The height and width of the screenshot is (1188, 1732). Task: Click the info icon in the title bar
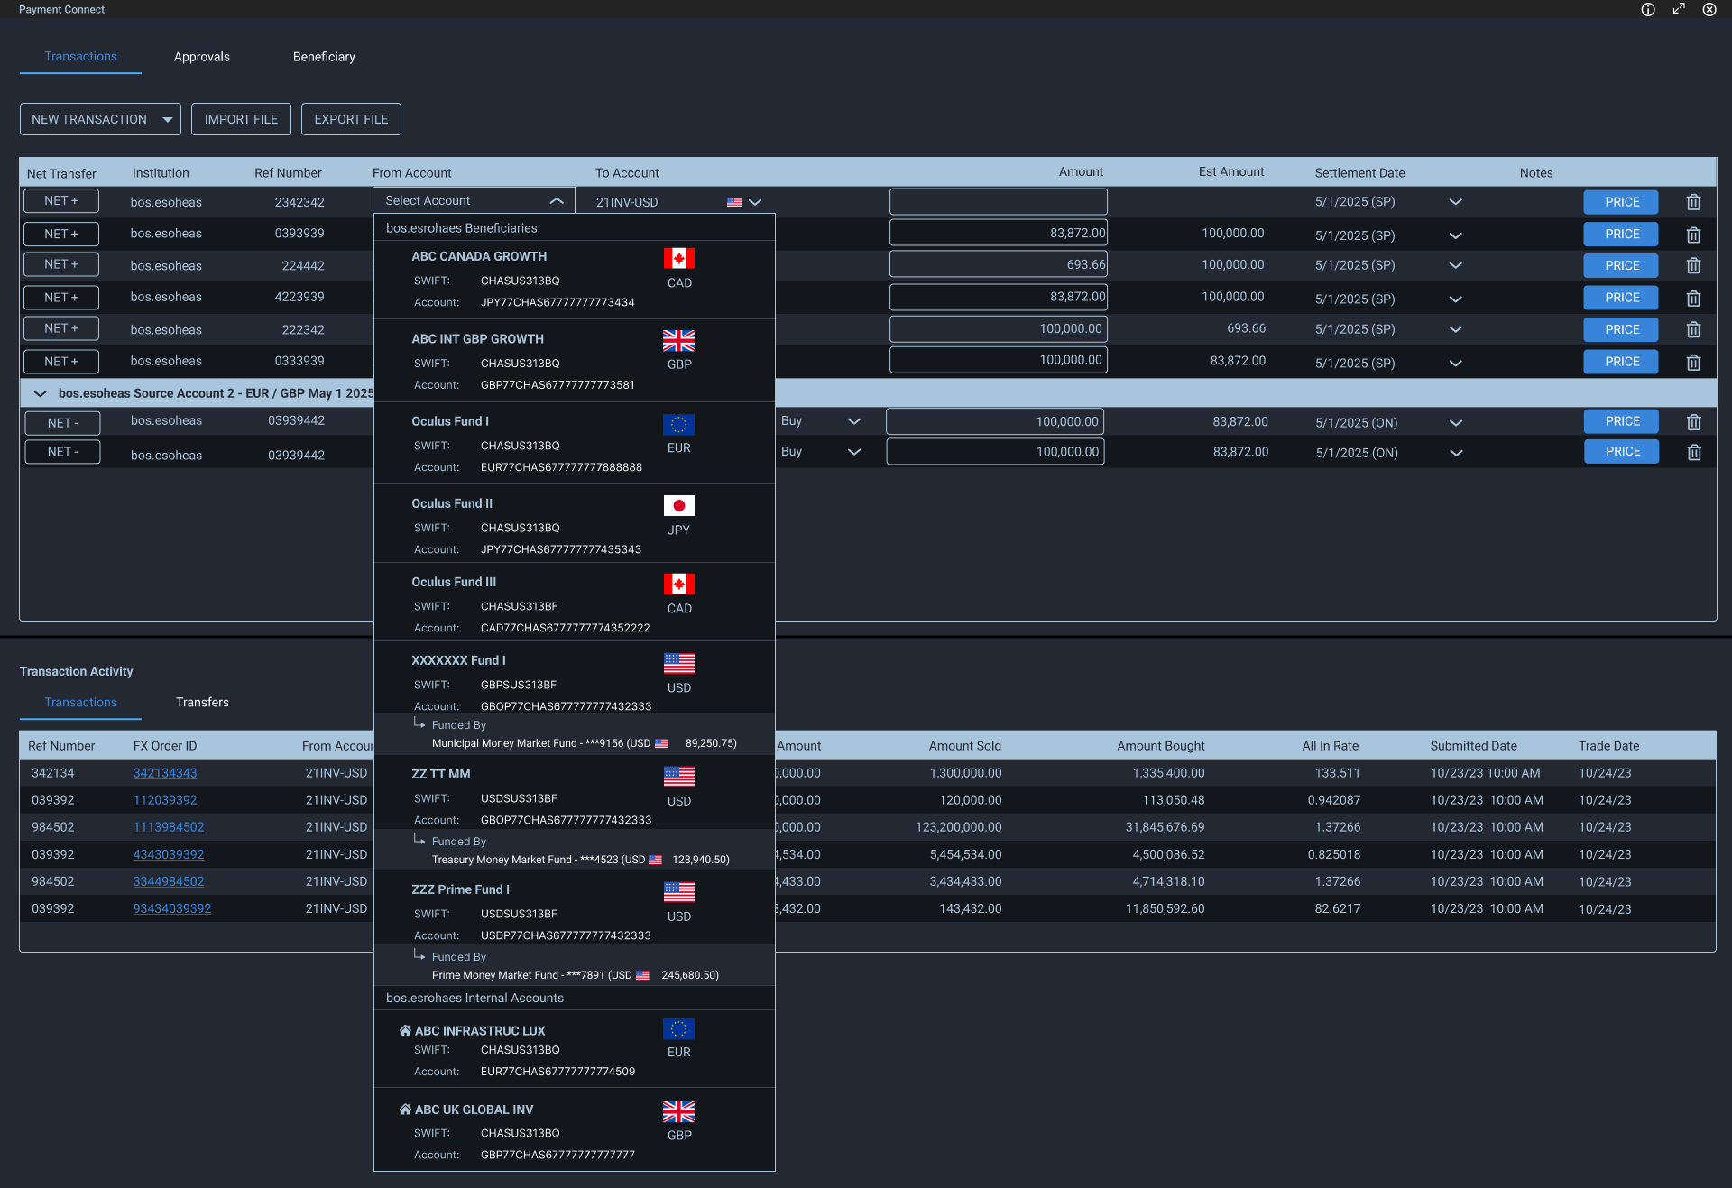(x=1647, y=10)
